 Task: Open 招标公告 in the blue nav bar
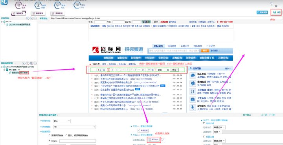[x=122, y=58]
